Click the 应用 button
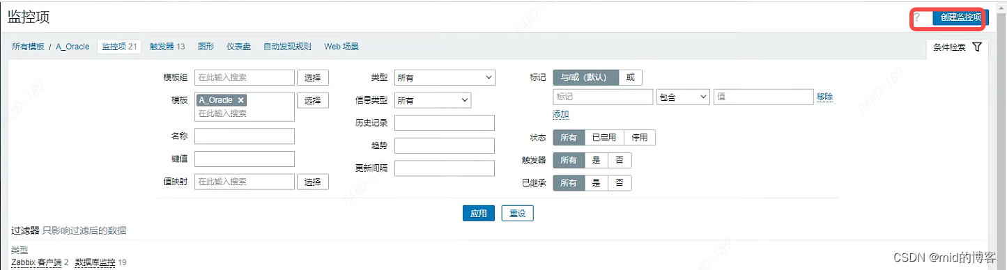The height and width of the screenshot is (270, 1007). tap(478, 214)
